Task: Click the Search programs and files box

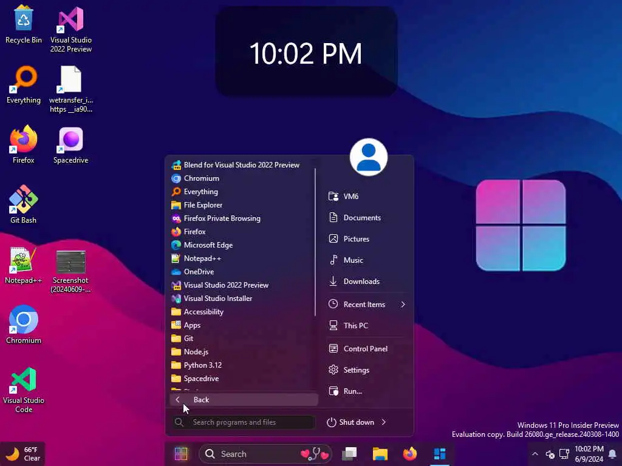Action: point(244,422)
